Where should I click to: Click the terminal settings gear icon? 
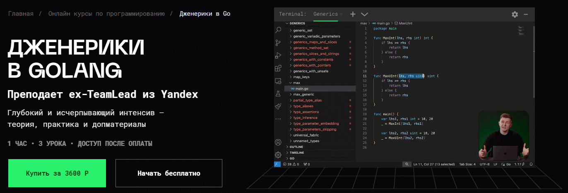515,14
